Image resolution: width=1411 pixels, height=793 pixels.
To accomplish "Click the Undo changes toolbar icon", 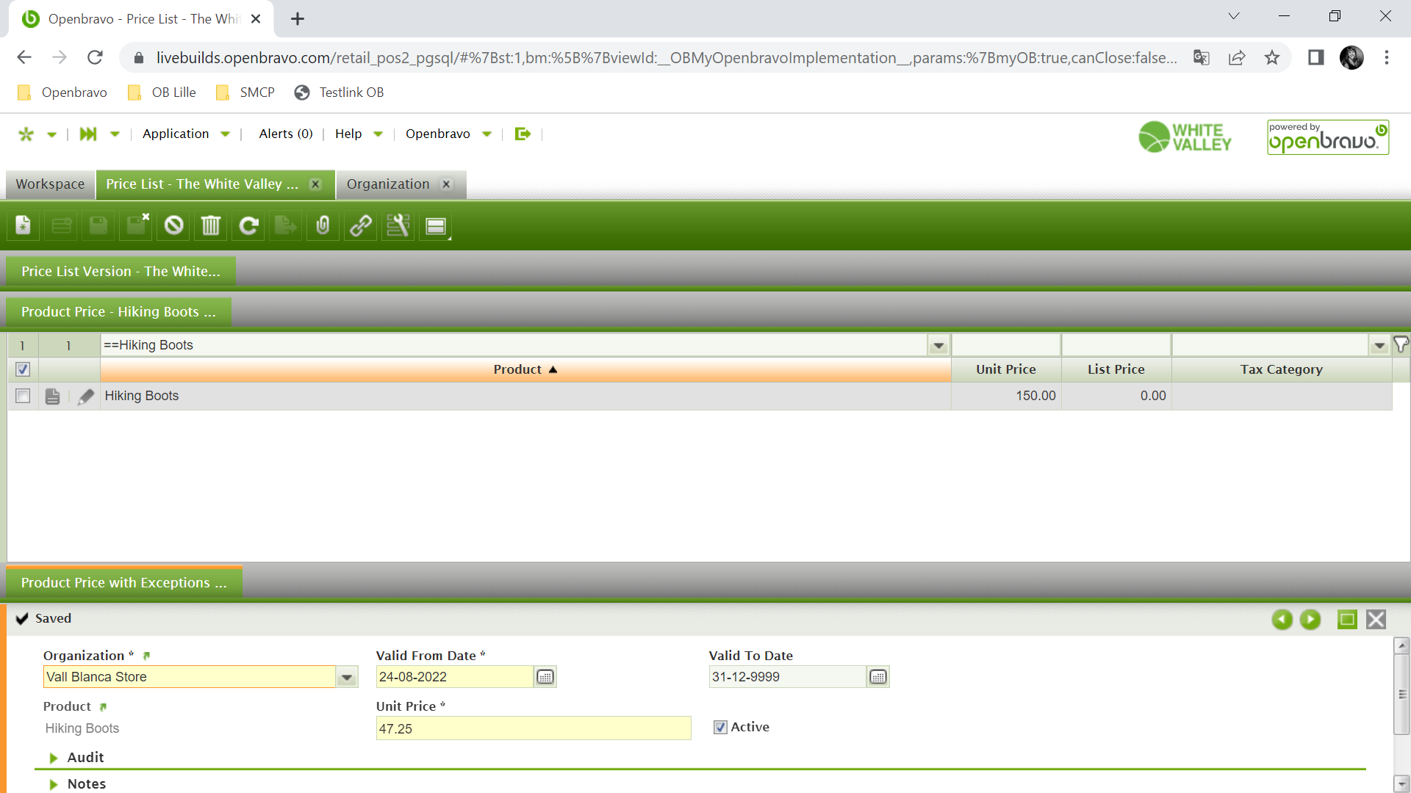I will pyautogui.click(x=173, y=225).
